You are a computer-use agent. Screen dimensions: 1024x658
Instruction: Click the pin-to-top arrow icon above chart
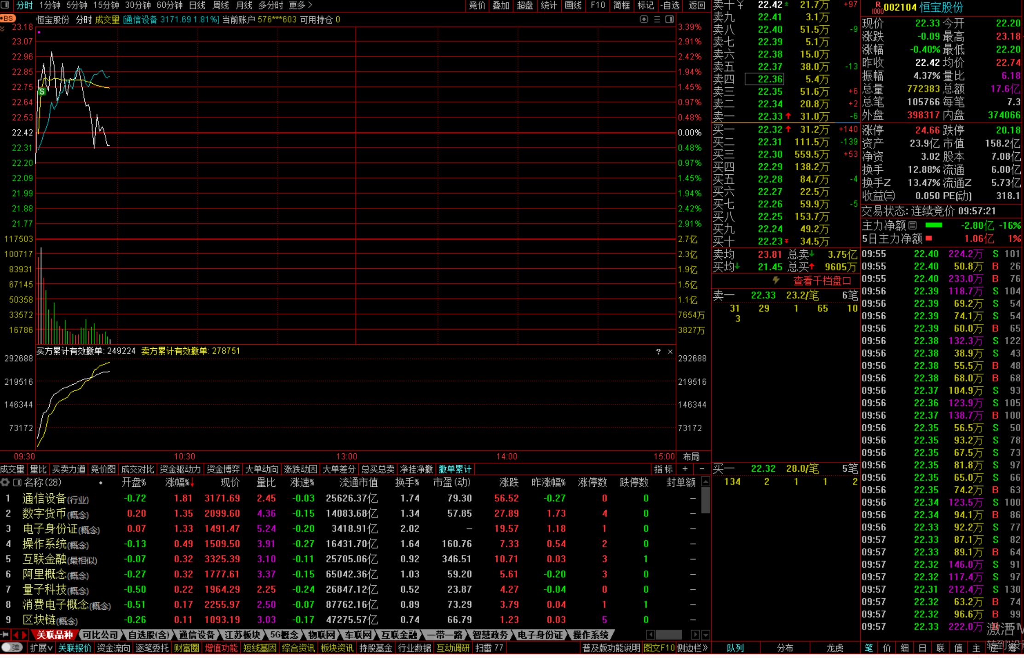tap(644, 19)
